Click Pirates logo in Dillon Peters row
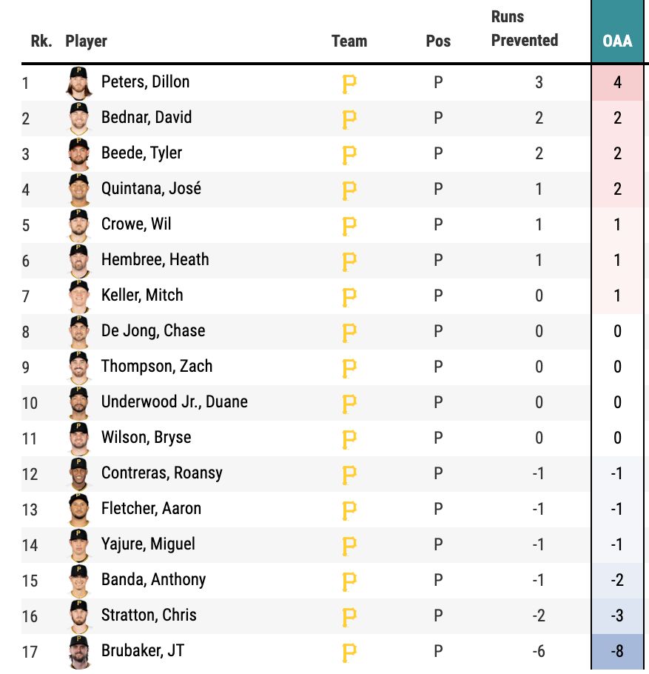 349,84
